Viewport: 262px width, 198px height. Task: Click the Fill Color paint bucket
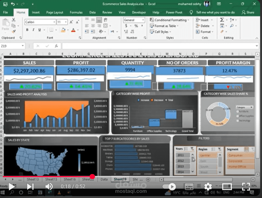point(63,30)
